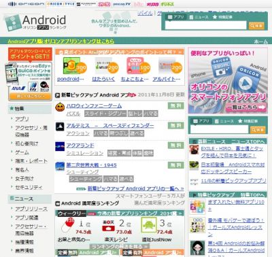
Task: Click the Oricon smartphone apps banner
Action: pyautogui.click(x=228, y=81)
